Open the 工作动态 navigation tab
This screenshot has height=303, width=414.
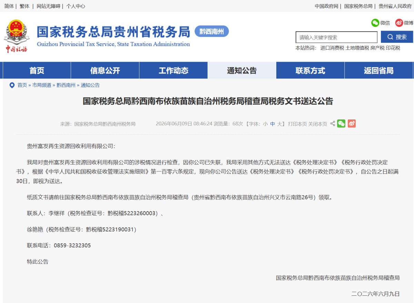coord(174,71)
